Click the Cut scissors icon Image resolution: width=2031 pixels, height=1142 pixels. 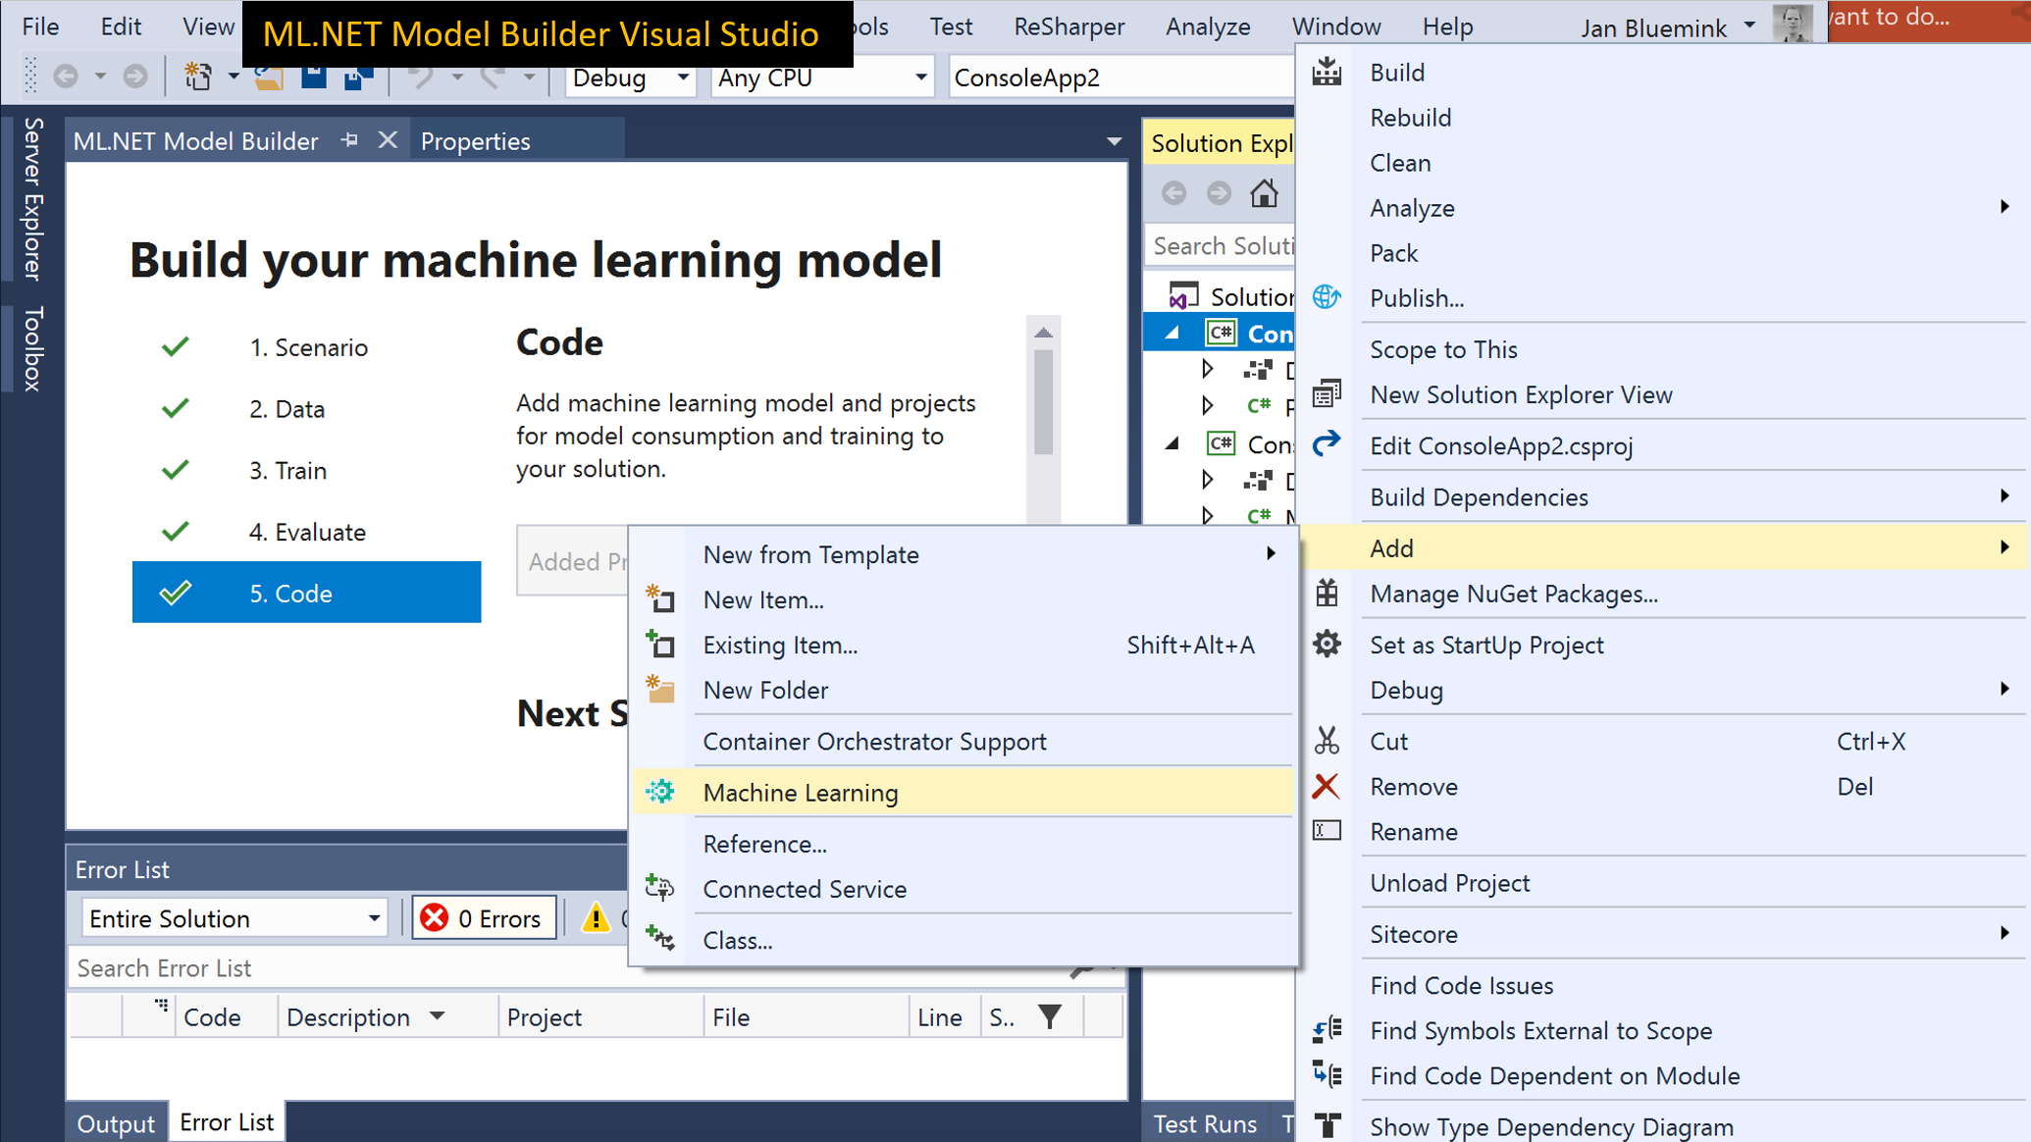click(x=1327, y=741)
